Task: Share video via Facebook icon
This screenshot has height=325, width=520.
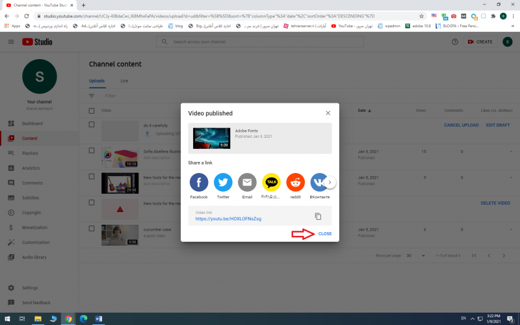Action: click(198, 182)
